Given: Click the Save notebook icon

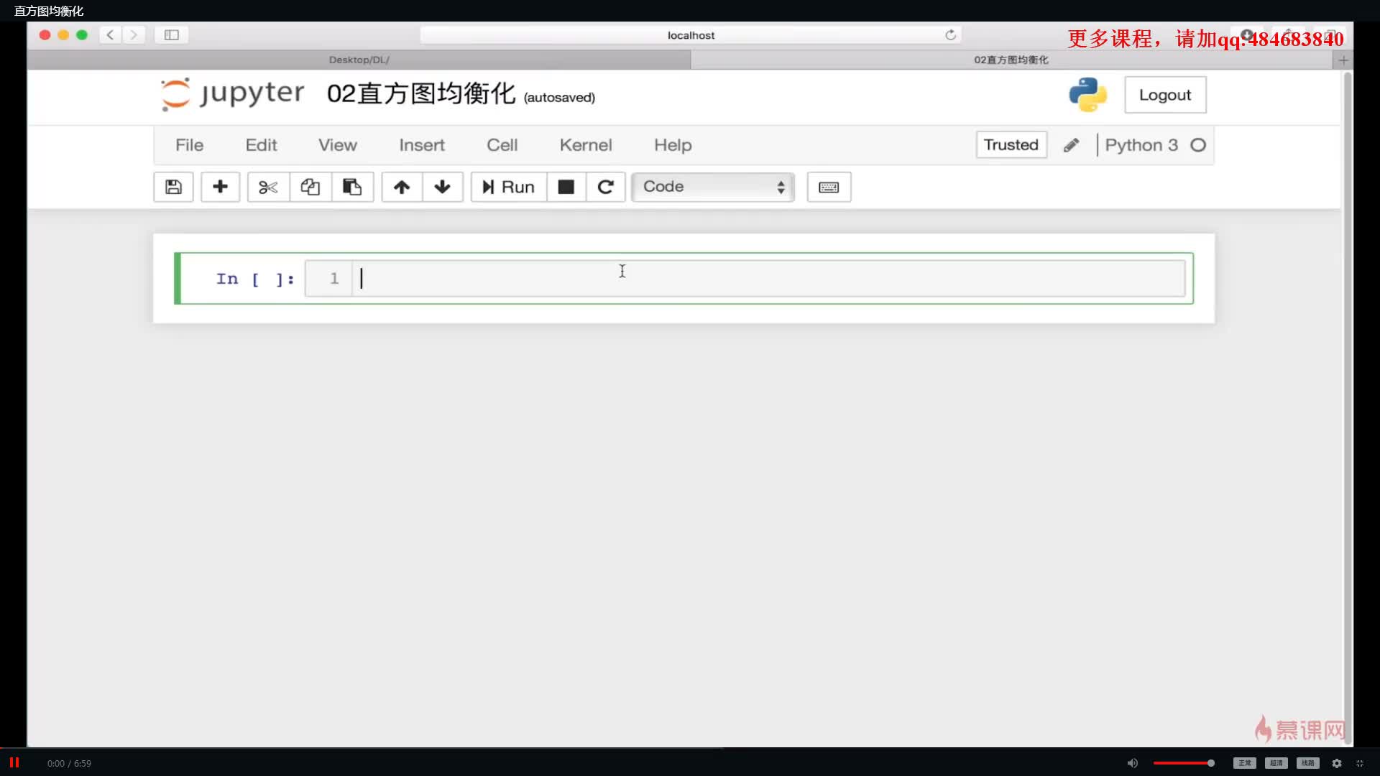Looking at the screenshot, I should pyautogui.click(x=173, y=187).
